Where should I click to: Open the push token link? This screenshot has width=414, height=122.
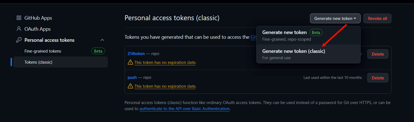point(132,77)
